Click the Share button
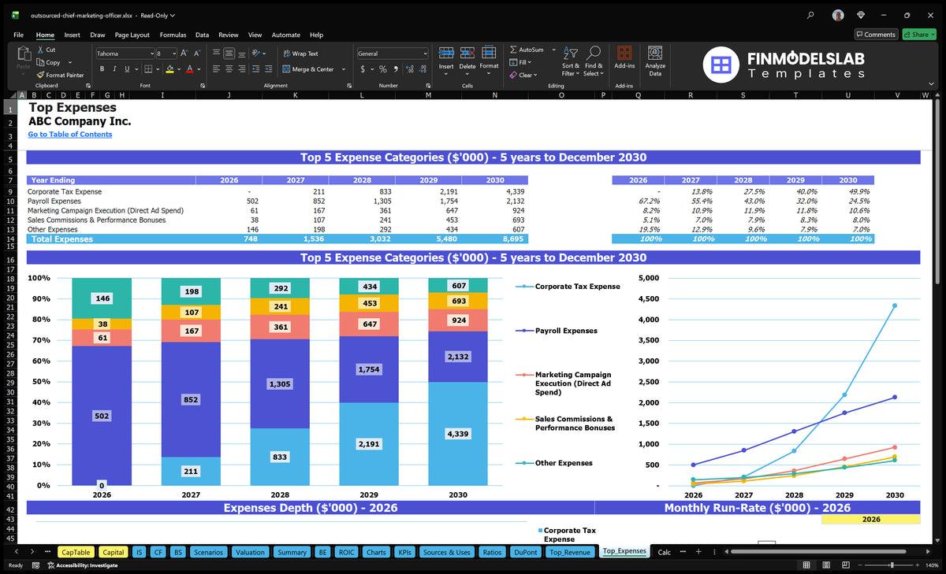The width and height of the screenshot is (946, 574). click(x=918, y=35)
